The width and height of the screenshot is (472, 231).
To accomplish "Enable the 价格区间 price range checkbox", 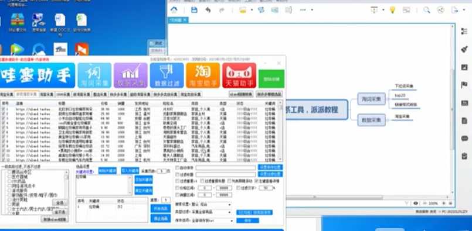I will point(177,188).
